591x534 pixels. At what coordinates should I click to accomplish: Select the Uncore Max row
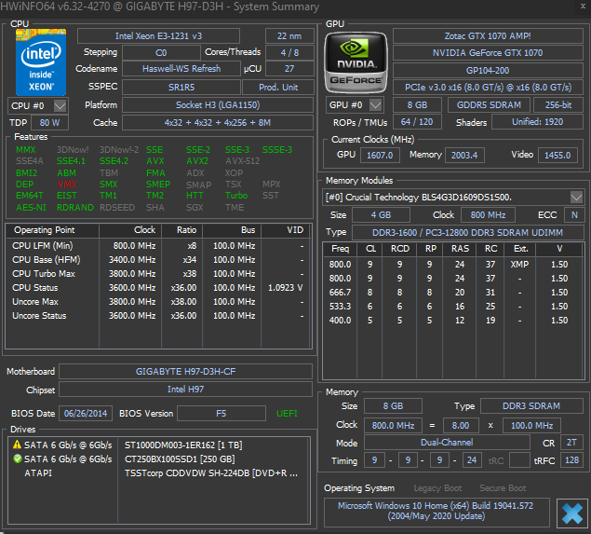tap(158, 302)
